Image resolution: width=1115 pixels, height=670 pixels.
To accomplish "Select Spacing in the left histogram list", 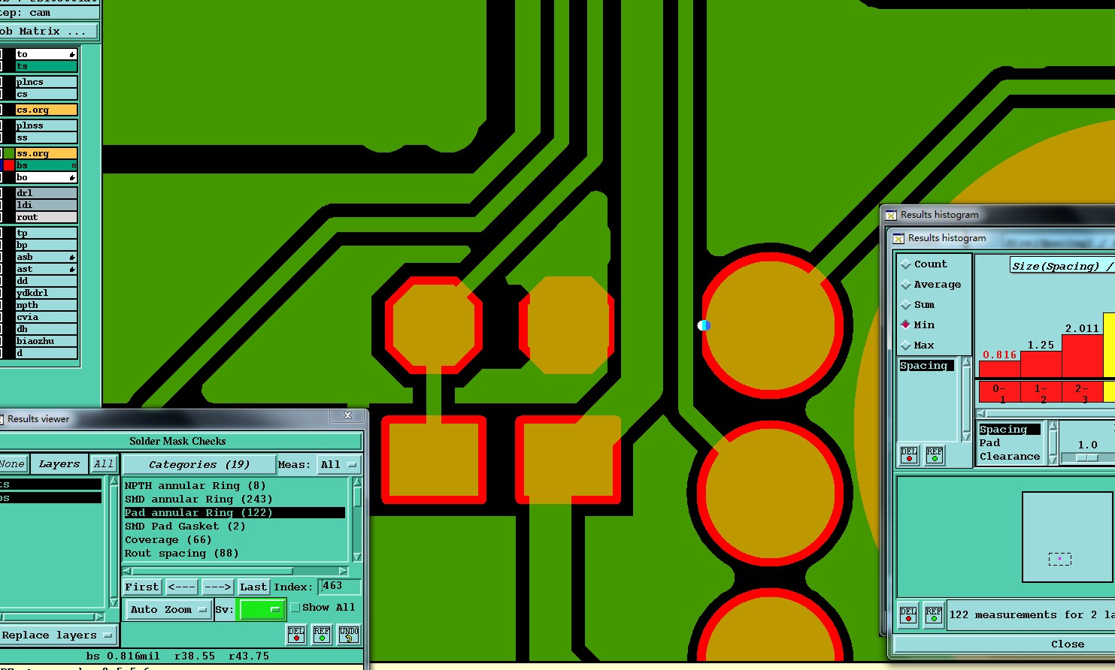I will [926, 366].
